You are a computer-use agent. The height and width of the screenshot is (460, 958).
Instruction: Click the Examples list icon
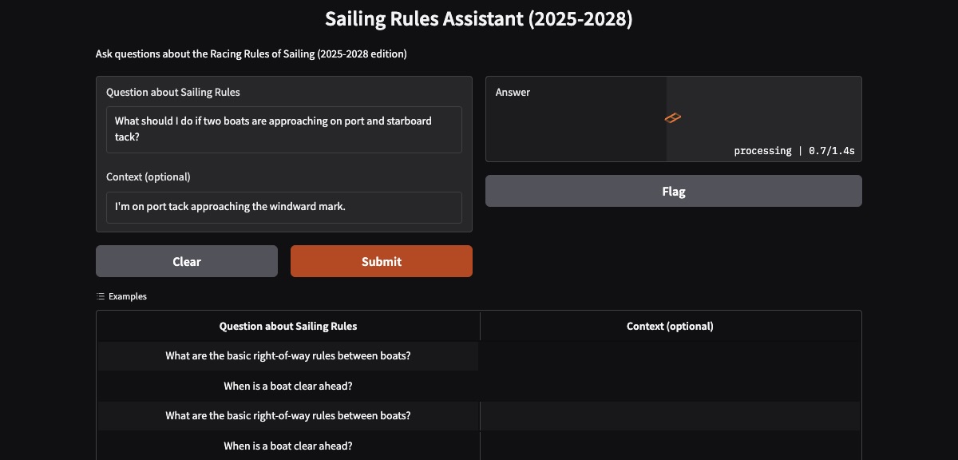click(x=100, y=296)
